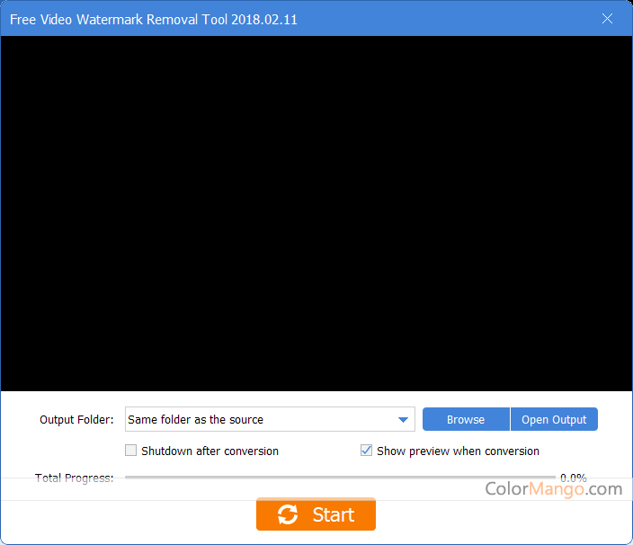Click the orange 'Mango' text in watermark
Viewport: 633px width, 545px height.
[x=559, y=489]
